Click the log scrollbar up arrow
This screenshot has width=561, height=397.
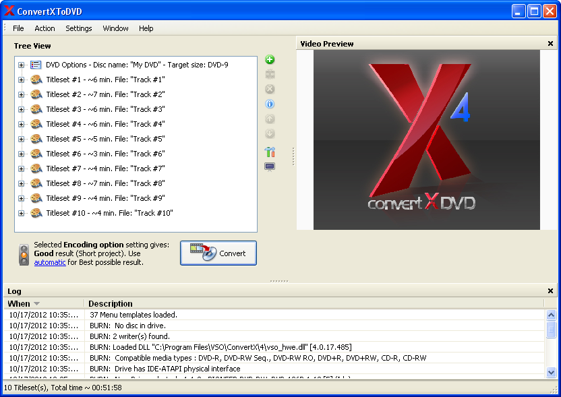click(x=551, y=315)
